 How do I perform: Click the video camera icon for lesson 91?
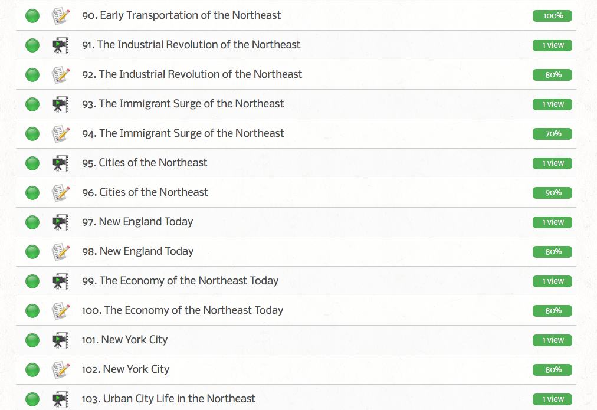(60, 45)
